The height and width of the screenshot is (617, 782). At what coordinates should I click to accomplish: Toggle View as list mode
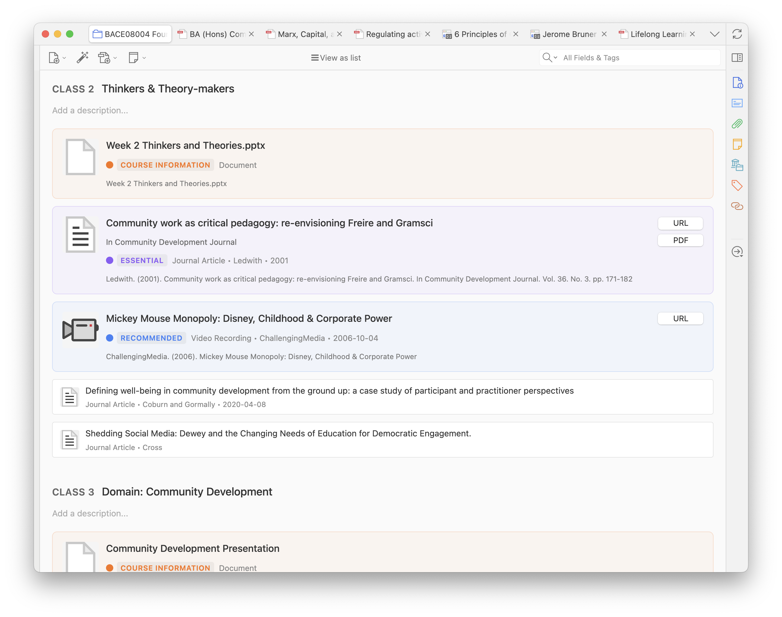pyautogui.click(x=336, y=58)
